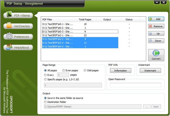Image resolution: width=170 pixels, height=116 pixels.
Task: Open the PDF Information button
Action: click(x=121, y=71)
